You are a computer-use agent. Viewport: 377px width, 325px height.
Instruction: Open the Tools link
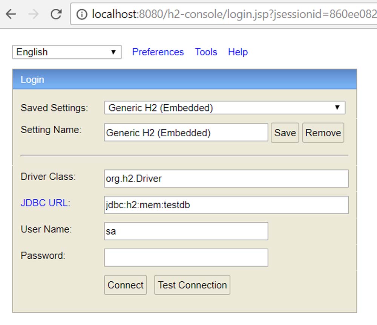(x=206, y=52)
